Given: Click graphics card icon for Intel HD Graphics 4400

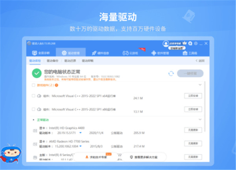Looking at the screenshot, I should (35, 131).
